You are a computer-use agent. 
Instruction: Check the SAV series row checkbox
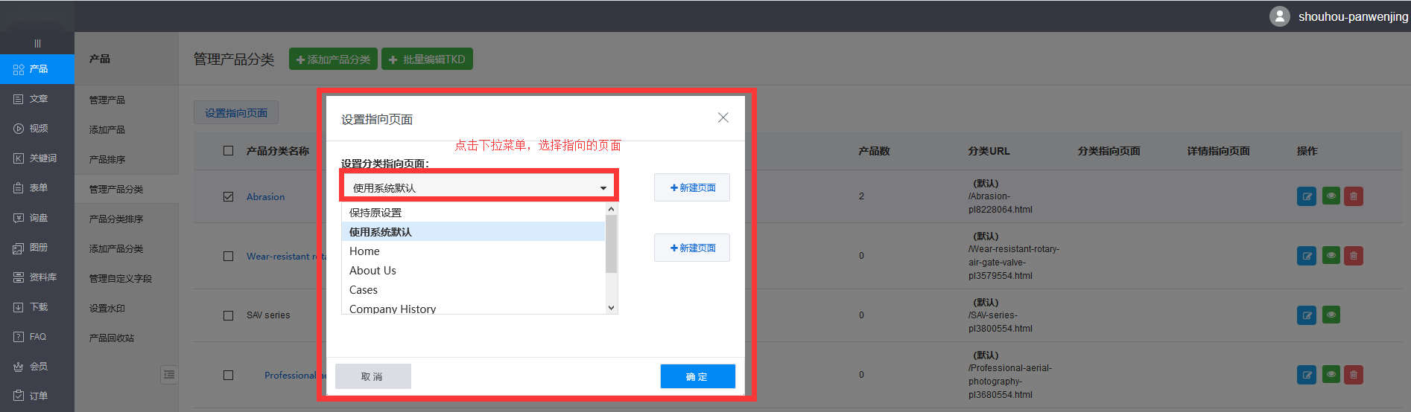click(229, 315)
